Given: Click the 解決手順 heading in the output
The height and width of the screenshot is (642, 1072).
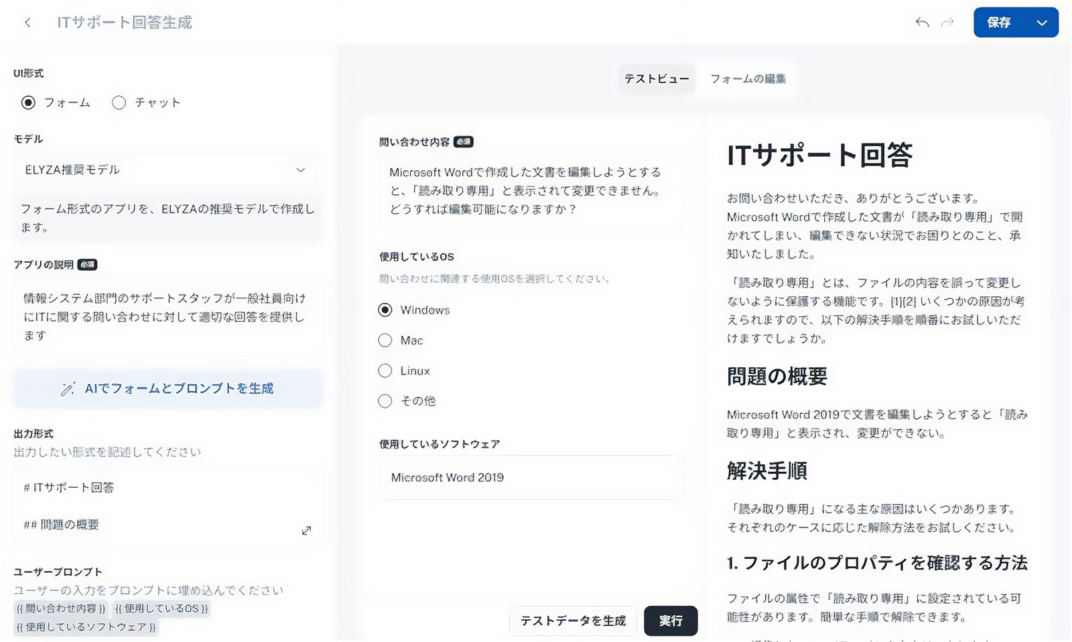Looking at the screenshot, I should pos(767,471).
